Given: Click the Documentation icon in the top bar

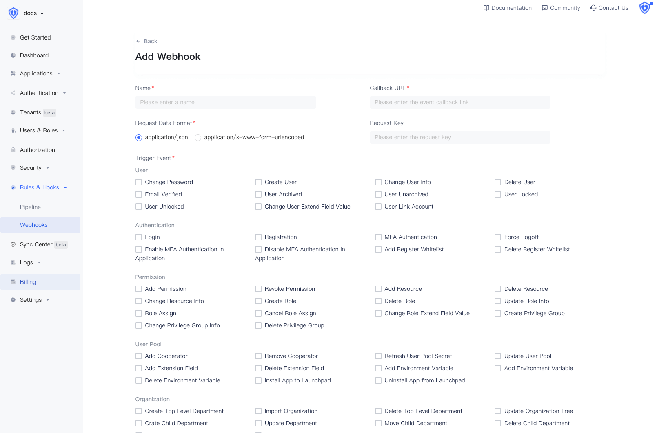Looking at the screenshot, I should [486, 8].
